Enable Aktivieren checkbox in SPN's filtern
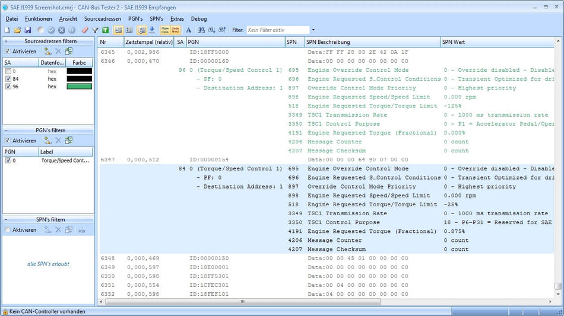The image size is (564, 316). pyautogui.click(x=7, y=229)
